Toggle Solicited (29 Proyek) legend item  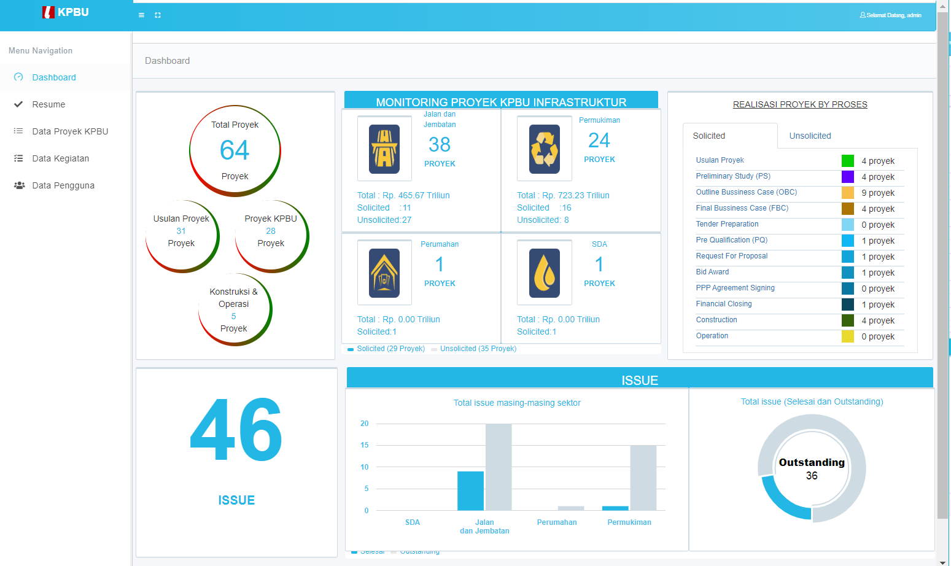[386, 349]
